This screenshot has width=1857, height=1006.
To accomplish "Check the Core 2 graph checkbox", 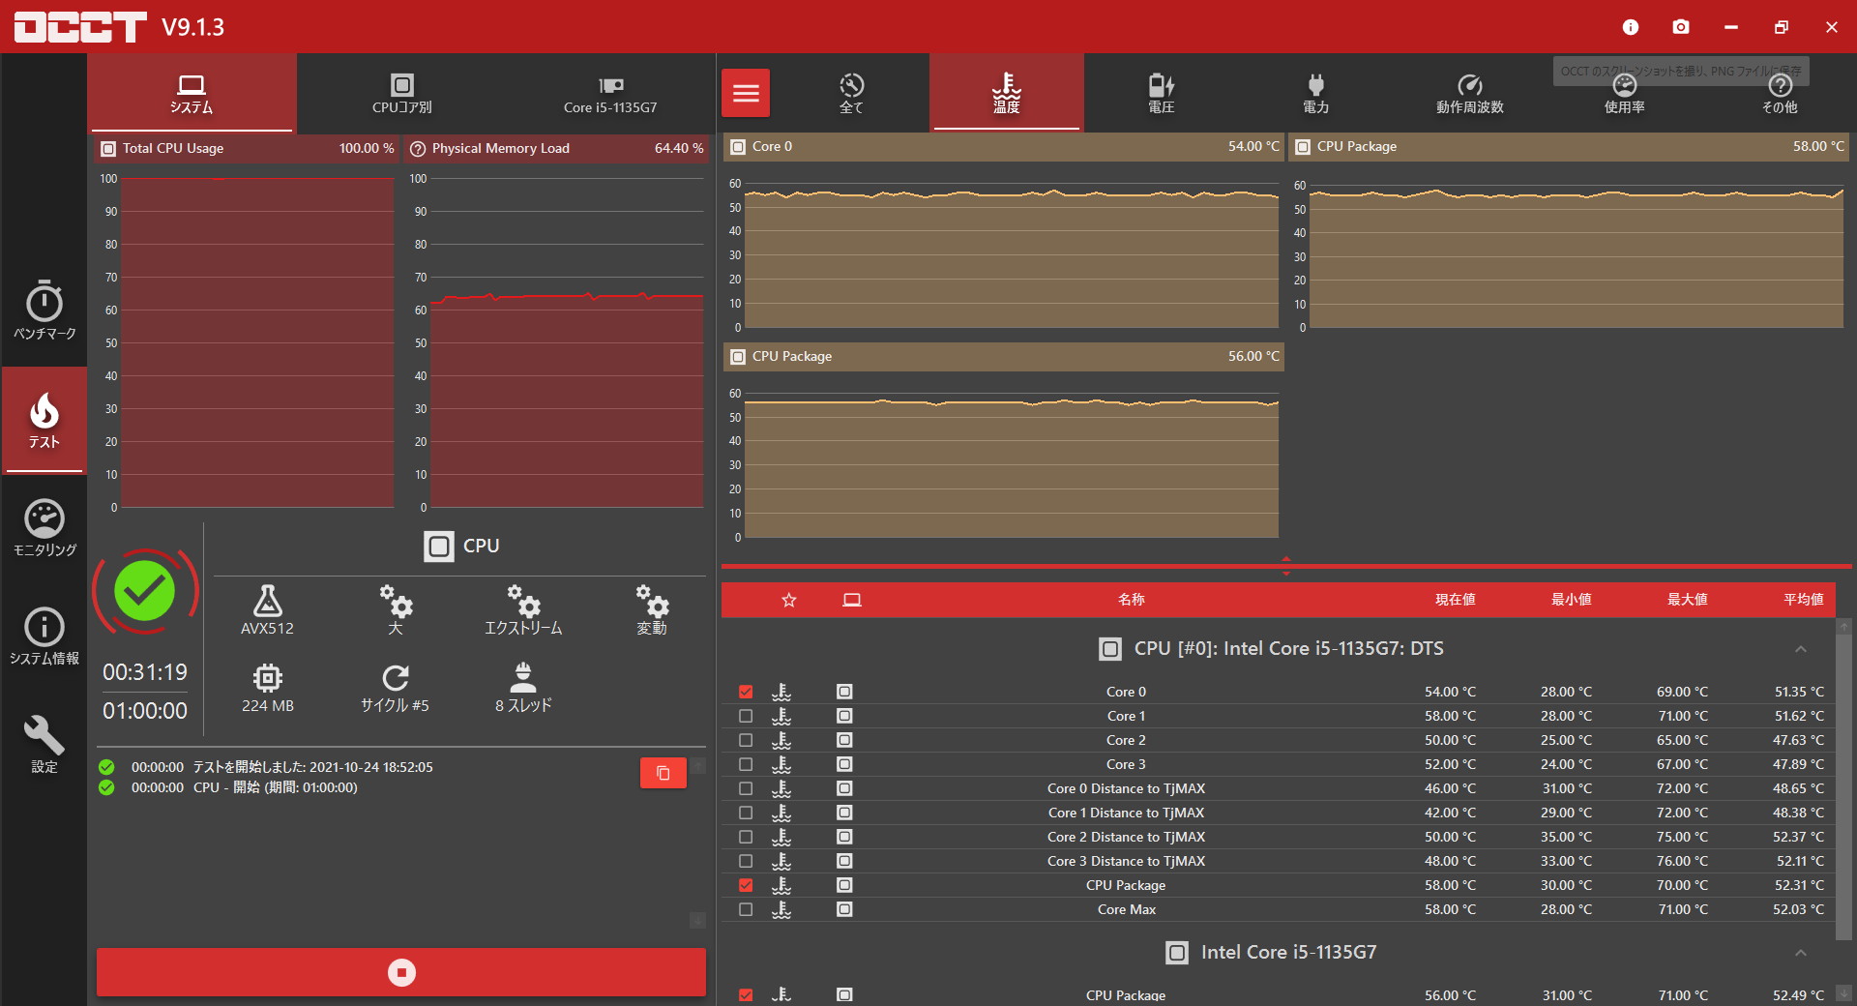I will [x=746, y=740].
